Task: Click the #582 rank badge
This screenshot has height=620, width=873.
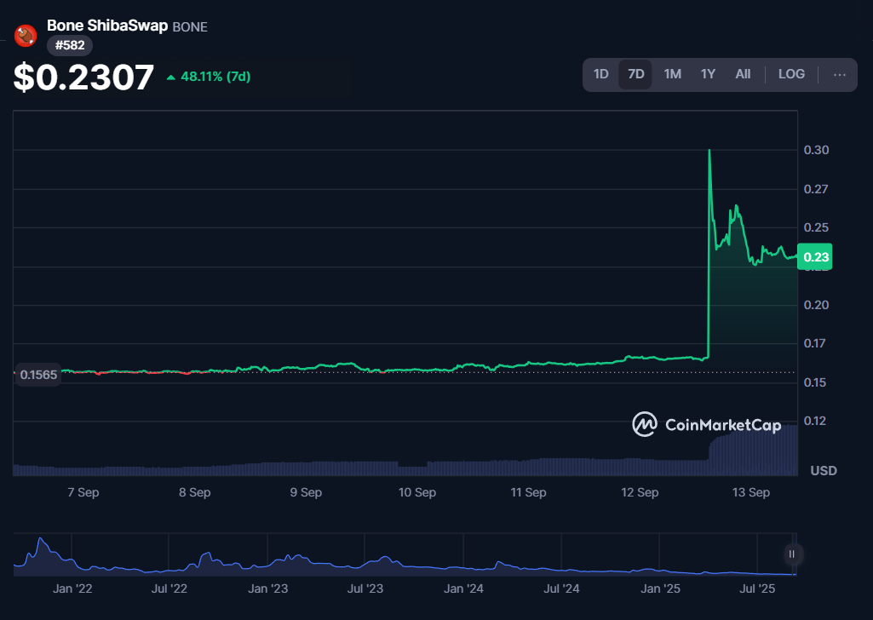Action: pos(70,46)
